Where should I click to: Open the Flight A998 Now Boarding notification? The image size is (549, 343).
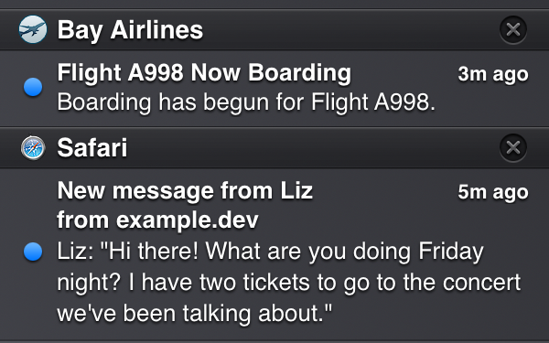tap(274, 88)
